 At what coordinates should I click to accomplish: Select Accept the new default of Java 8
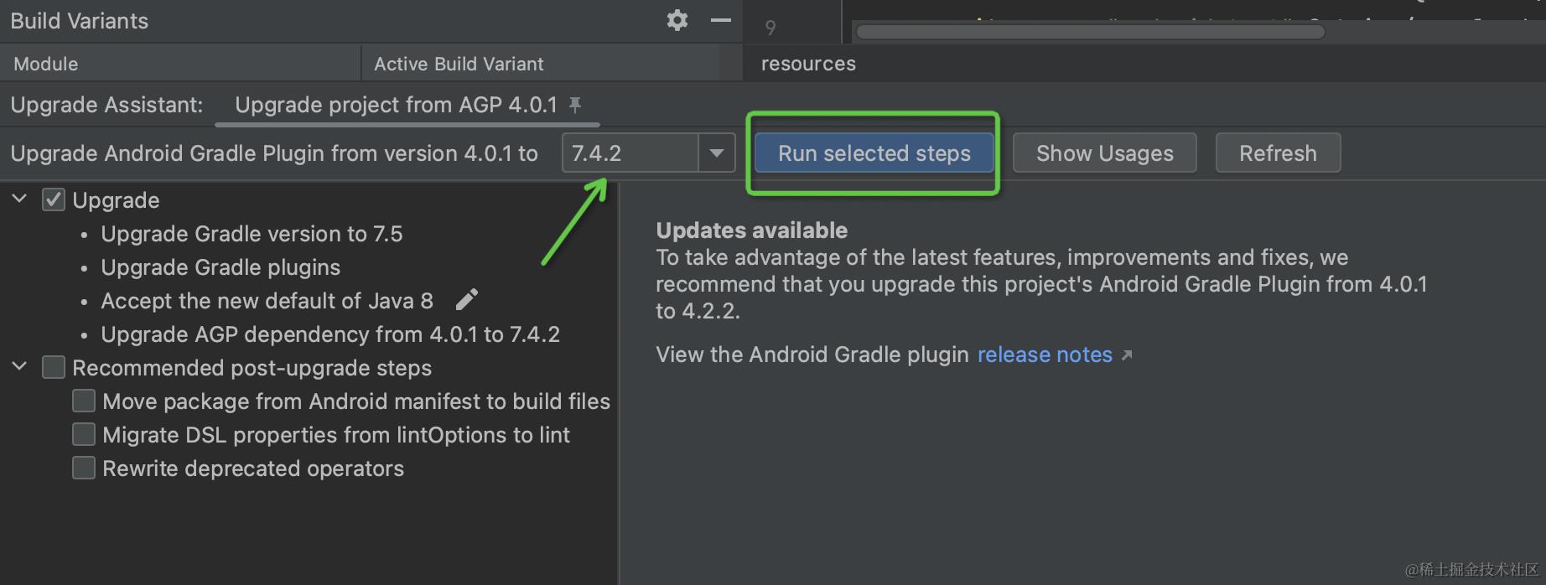[267, 301]
